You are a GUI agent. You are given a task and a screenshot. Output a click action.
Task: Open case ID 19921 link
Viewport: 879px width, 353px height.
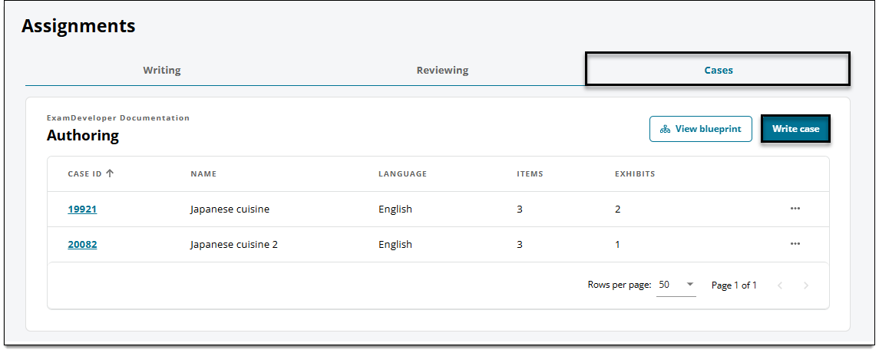click(82, 209)
